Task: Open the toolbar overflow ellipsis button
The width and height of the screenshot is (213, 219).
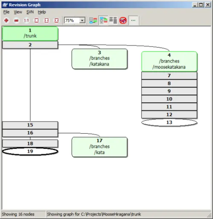Action: tap(133, 20)
